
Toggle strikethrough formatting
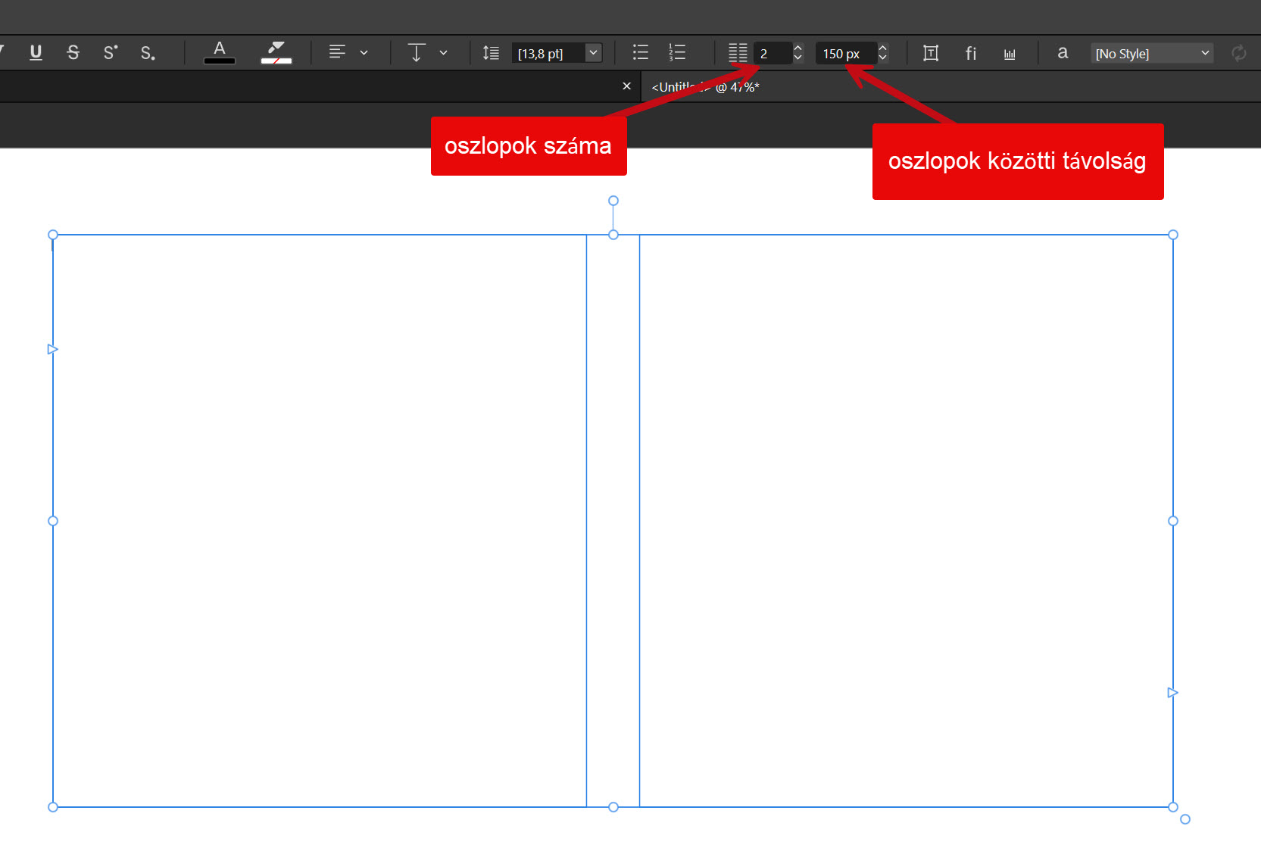click(x=73, y=53)
